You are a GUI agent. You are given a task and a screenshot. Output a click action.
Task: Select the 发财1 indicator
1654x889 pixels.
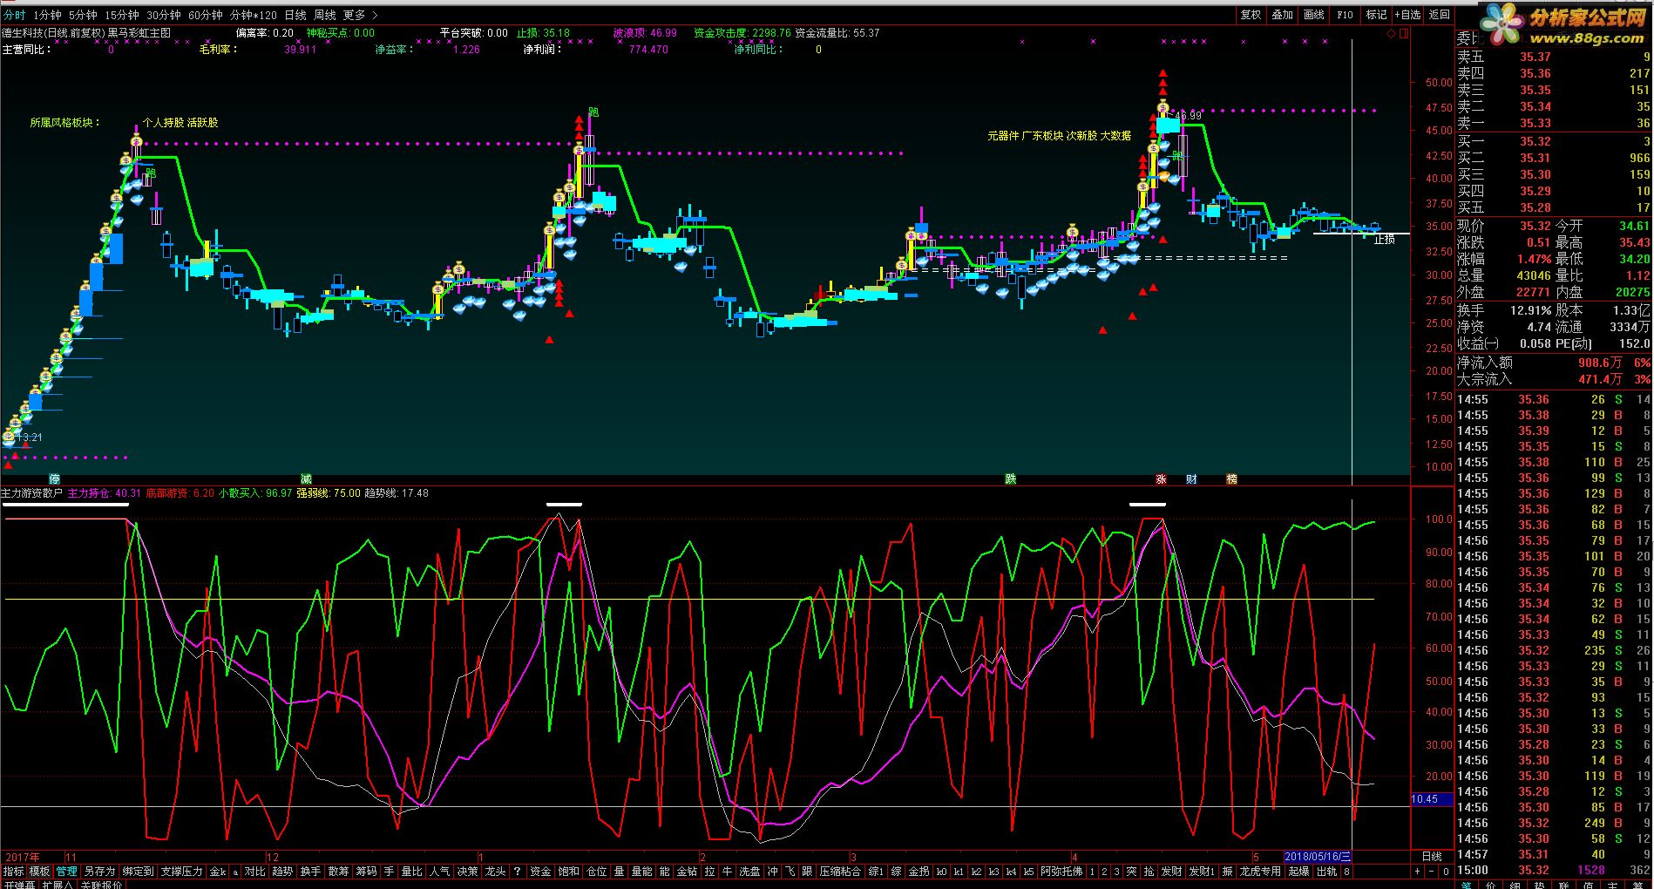pyautogui.click(x=1201, y=872)
